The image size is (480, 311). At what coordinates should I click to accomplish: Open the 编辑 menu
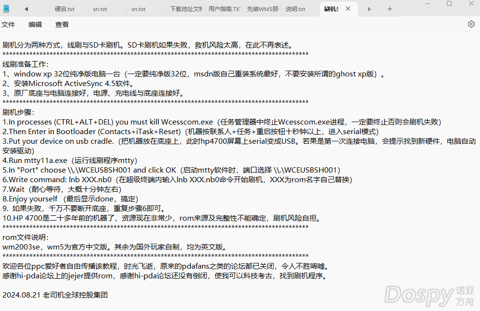tap(35, 25)
